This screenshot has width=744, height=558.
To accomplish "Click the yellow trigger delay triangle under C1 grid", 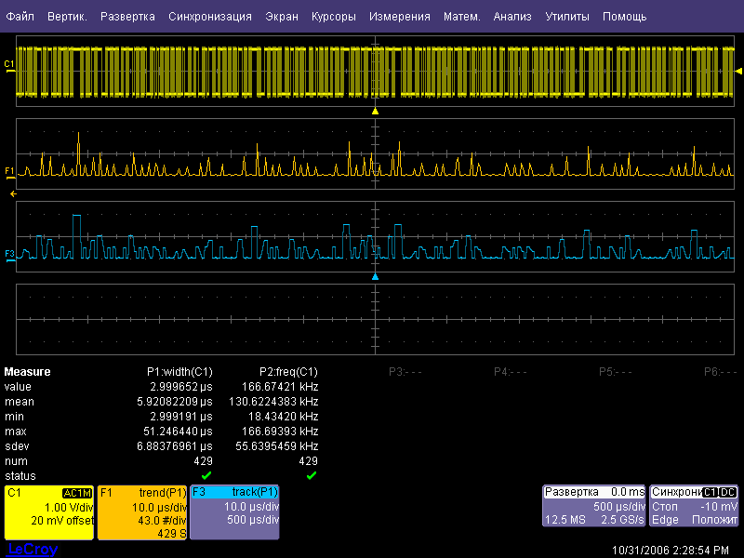I will pos(375,112).
